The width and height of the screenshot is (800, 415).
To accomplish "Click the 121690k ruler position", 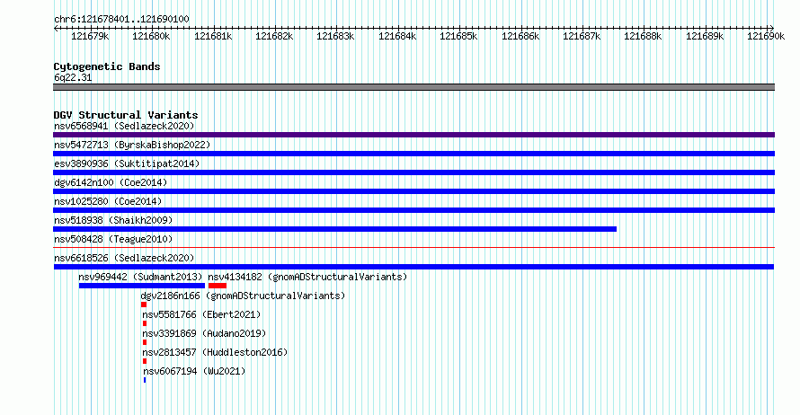I will pos(765,36).
